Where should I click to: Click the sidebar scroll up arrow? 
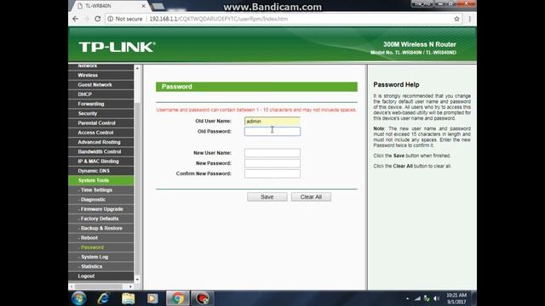(137, 68)
